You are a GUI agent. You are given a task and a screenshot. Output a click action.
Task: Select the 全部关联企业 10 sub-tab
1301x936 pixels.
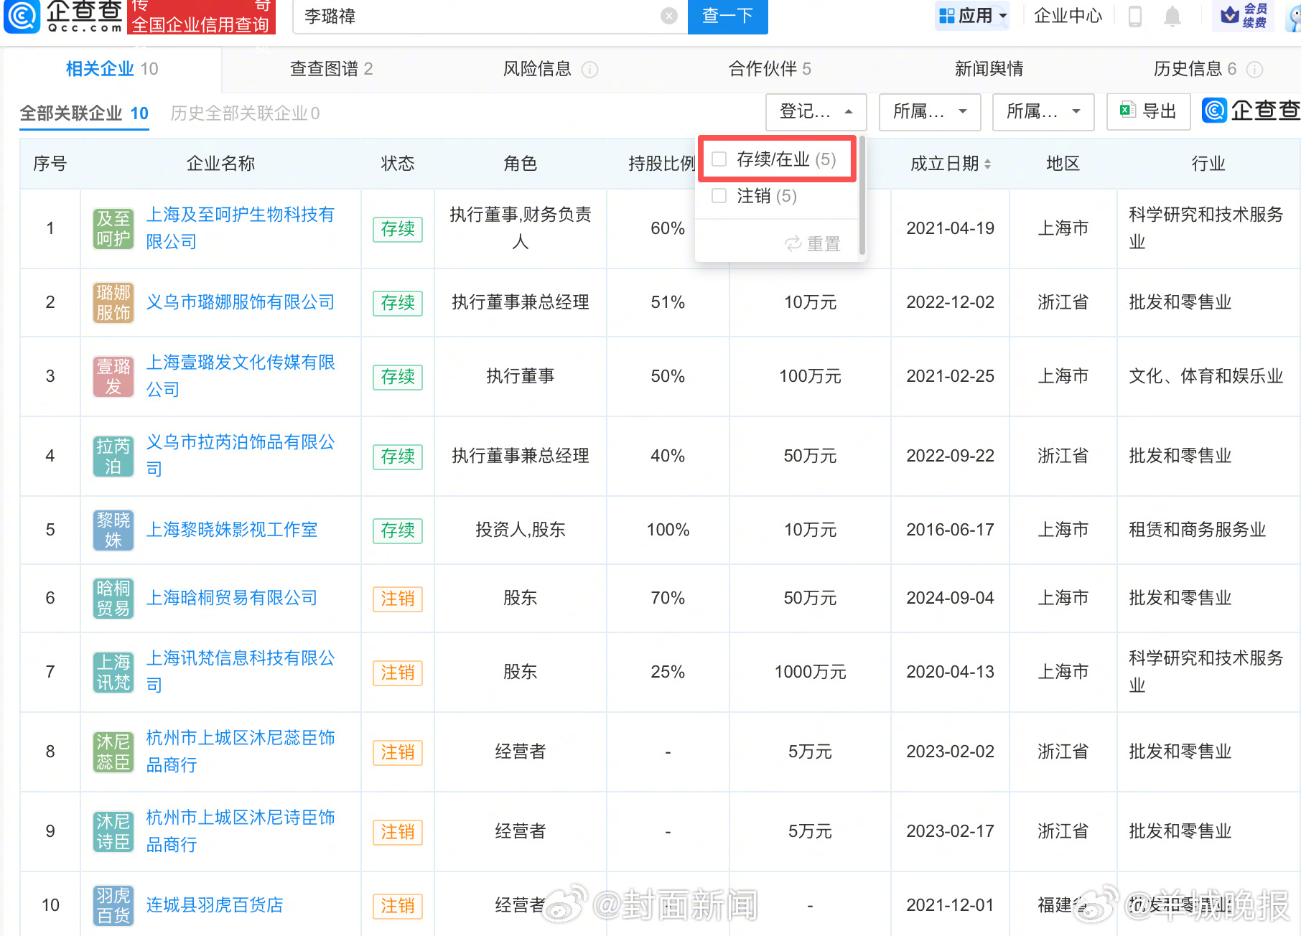tap(84, 113)
